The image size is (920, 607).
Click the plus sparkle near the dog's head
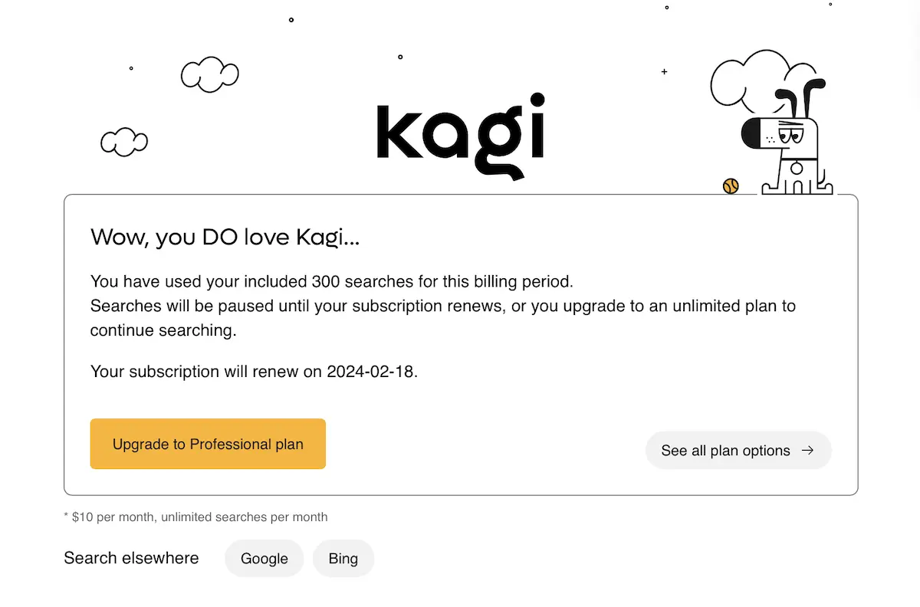663,71
